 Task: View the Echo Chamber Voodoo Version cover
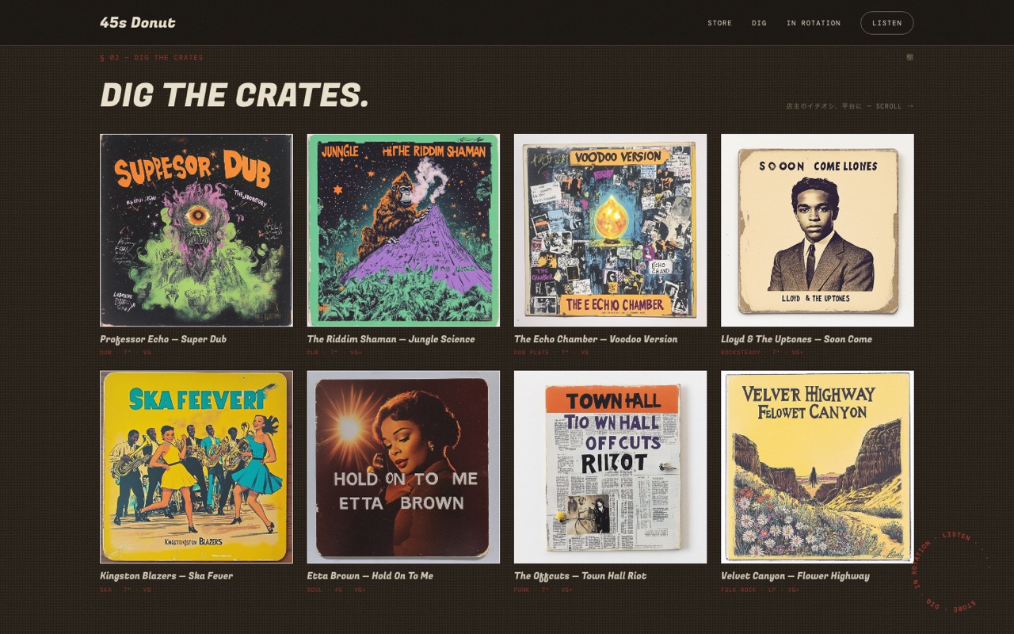(610, 230)
